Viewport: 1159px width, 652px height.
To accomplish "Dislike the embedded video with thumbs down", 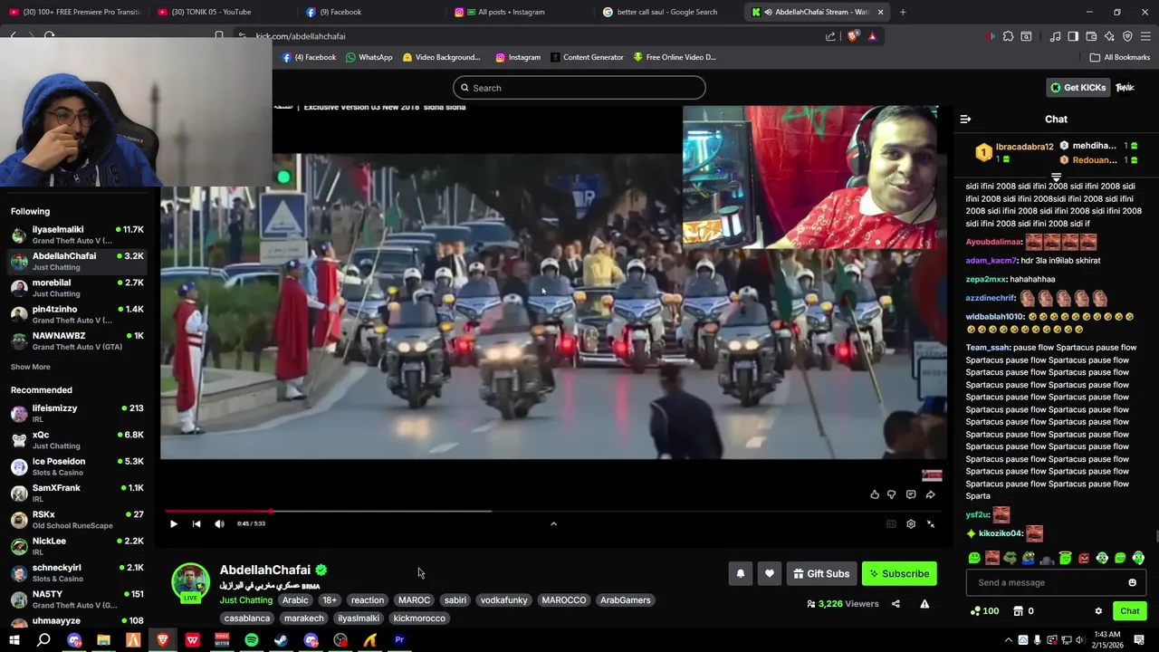I will click(x=892, y=494).
